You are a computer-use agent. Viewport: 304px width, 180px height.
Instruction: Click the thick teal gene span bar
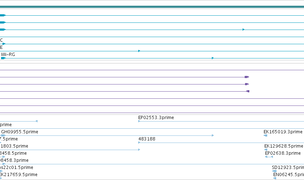[152, 7]
